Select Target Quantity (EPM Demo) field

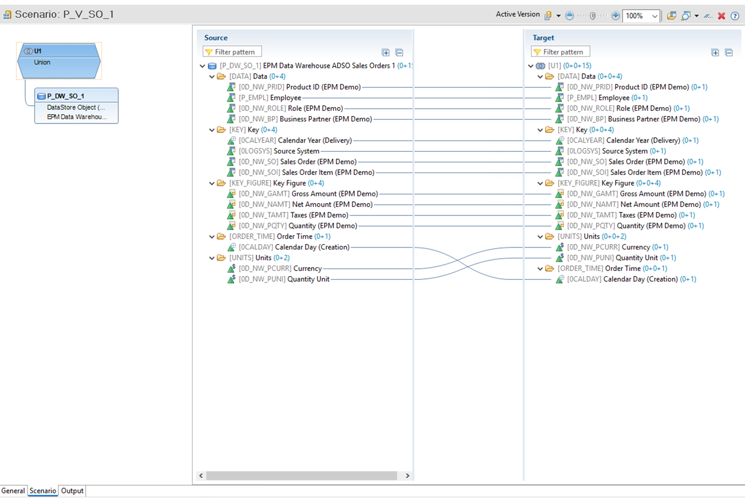tap(636, 226)
